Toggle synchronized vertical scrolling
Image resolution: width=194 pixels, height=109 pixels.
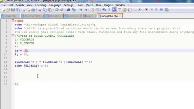point(92,10)
